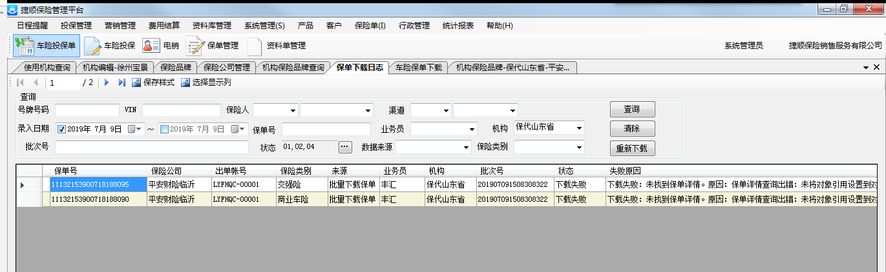
Task: Click the 重新下载 button
Action: pyautogui.click(x=632, y=148)
